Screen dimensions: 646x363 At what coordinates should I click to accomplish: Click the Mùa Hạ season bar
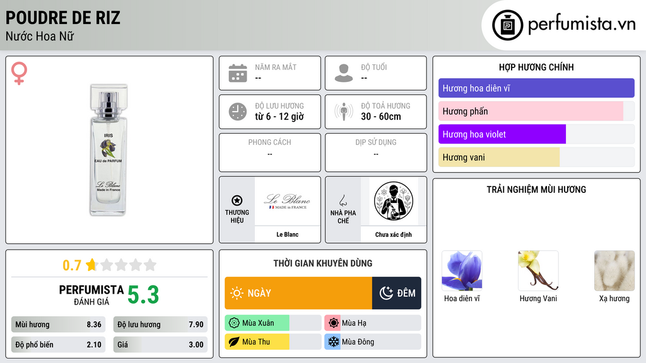(372, 323)
